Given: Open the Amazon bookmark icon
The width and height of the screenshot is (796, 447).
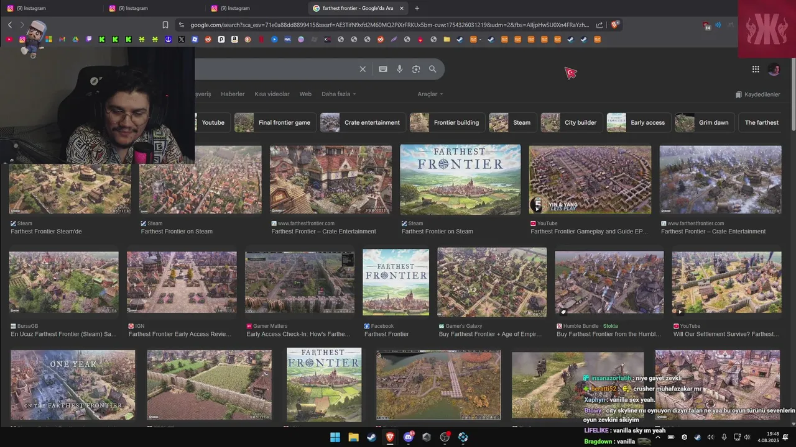Looking at the screenshot, I should [234, 39].
